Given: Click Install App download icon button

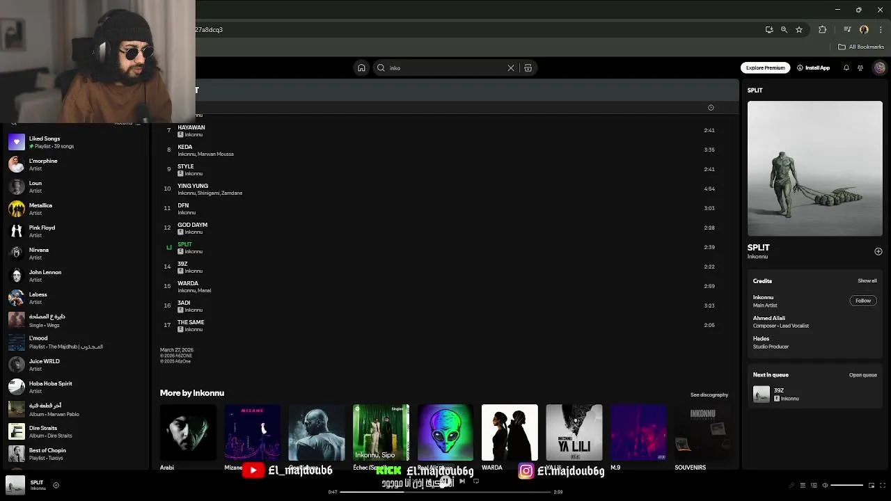Looking at the screenshot, I should click(x=813, y=67).
